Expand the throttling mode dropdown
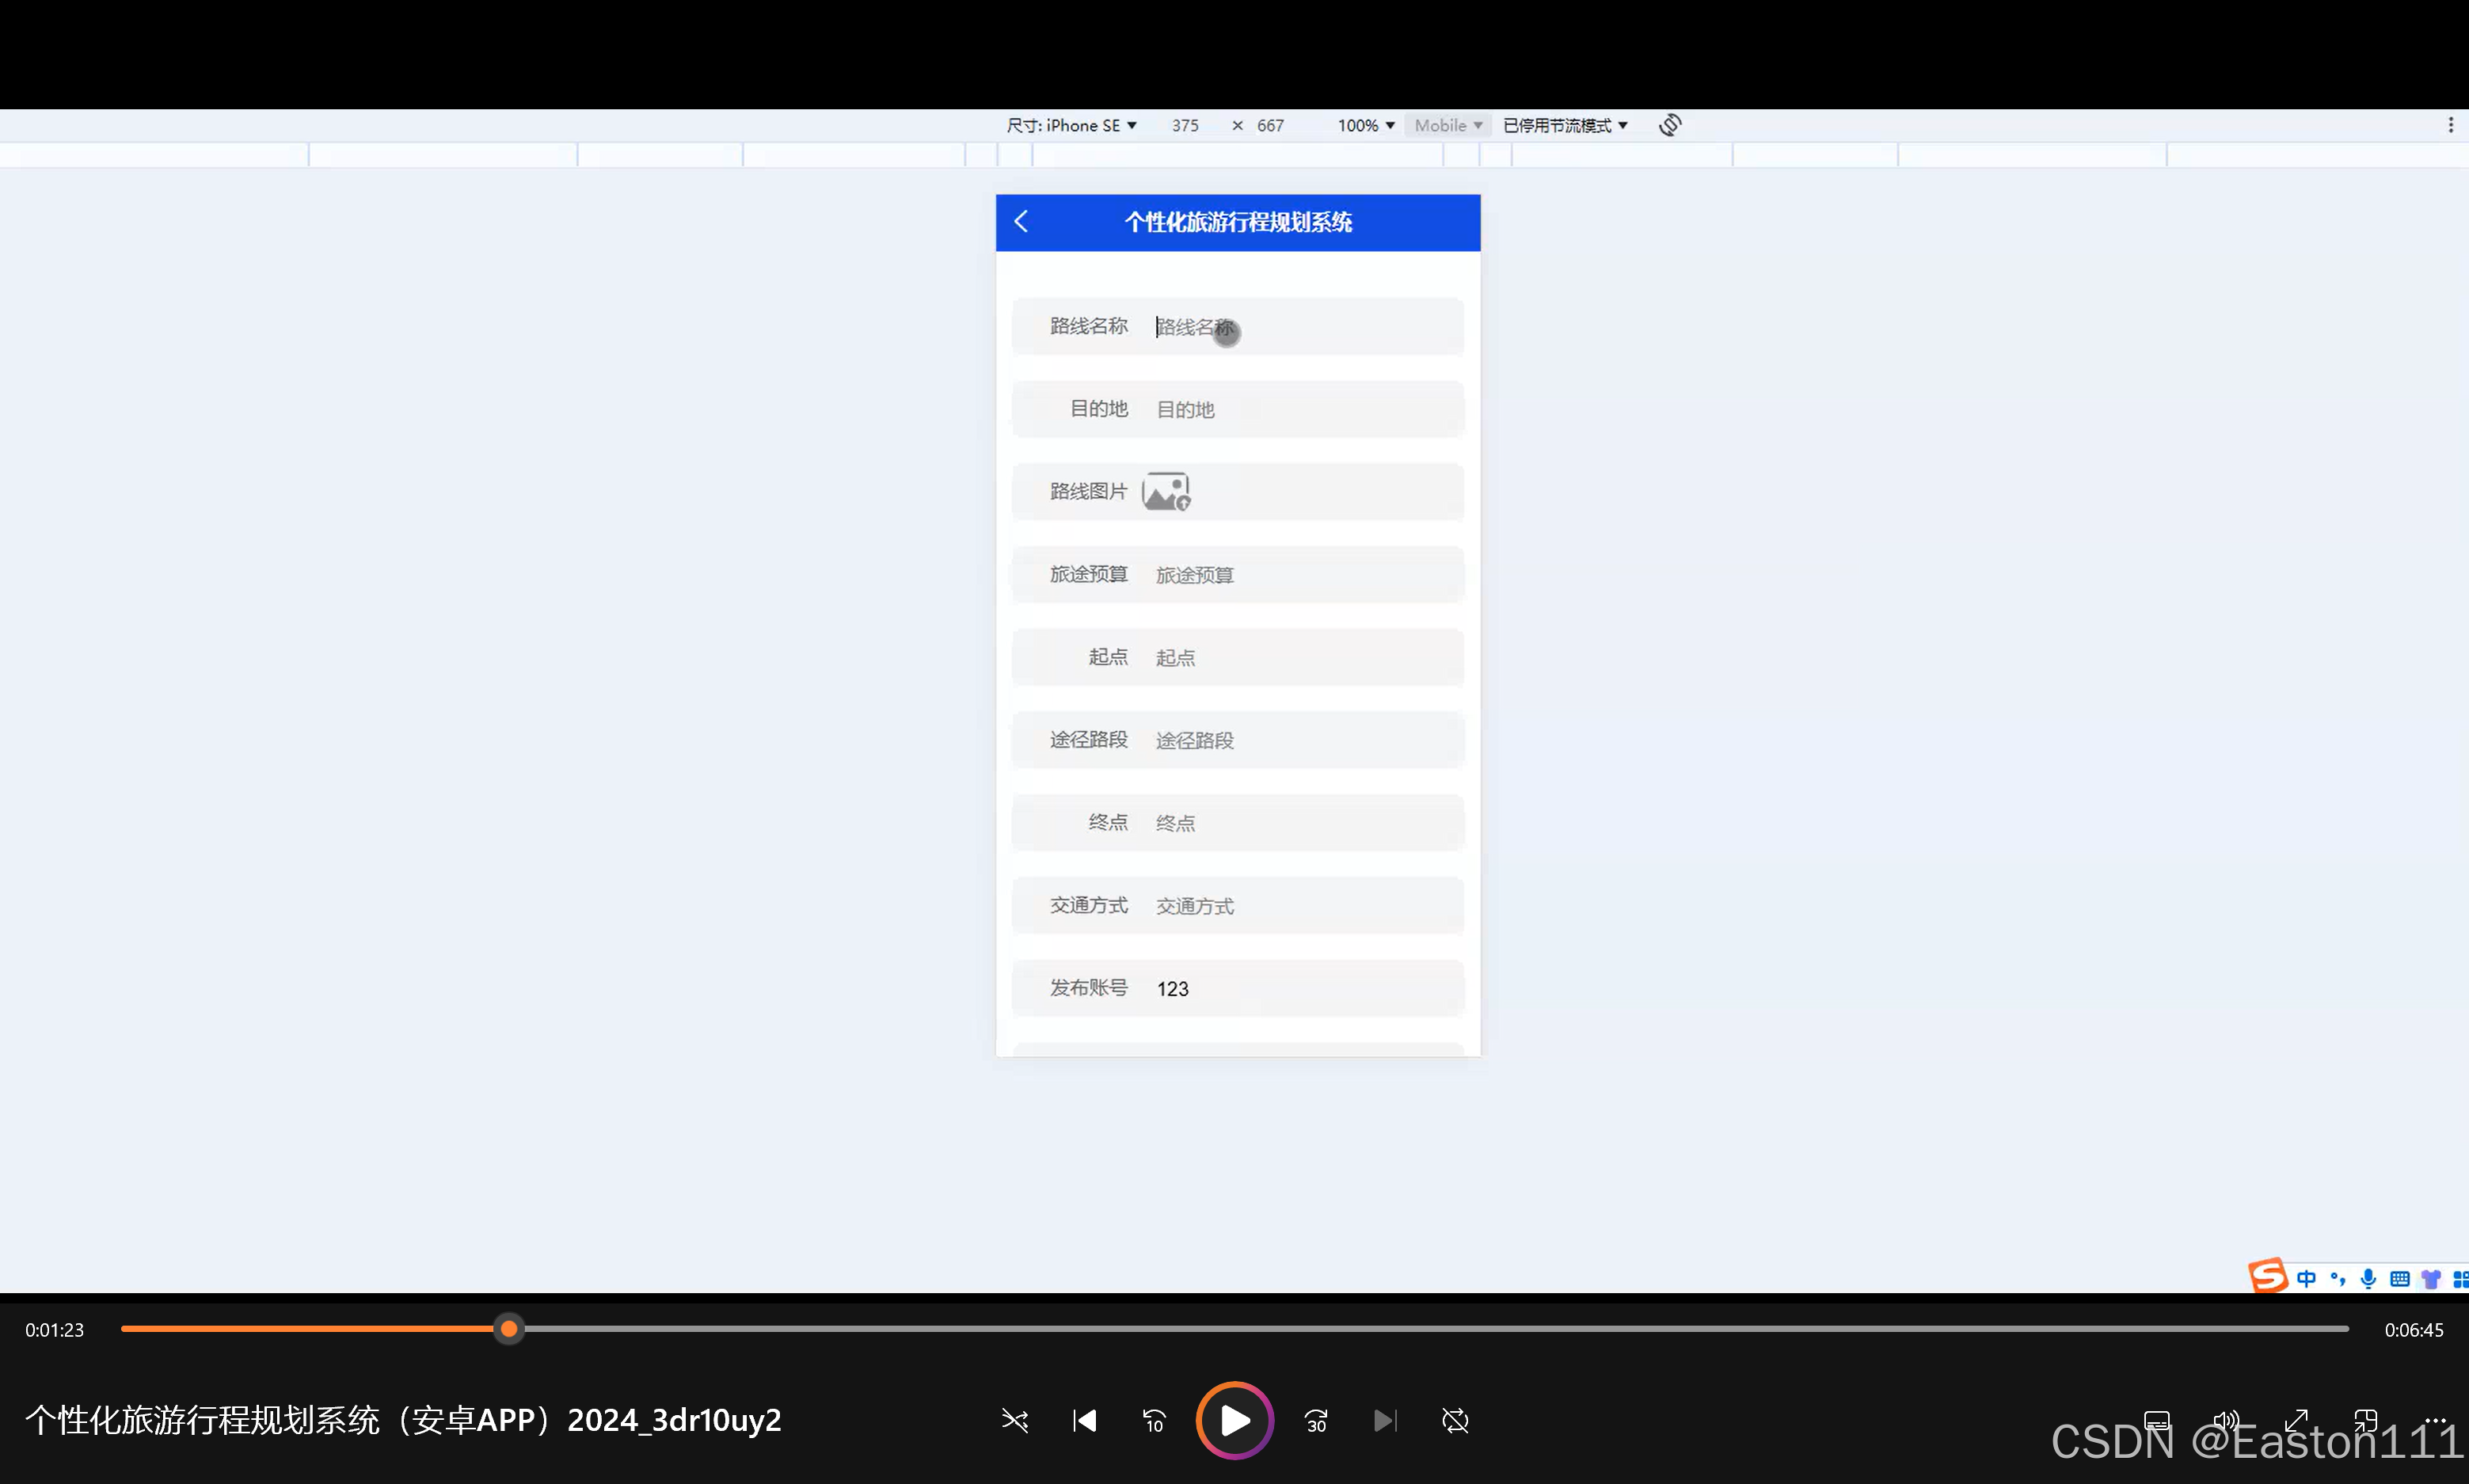 [1565, 125]
